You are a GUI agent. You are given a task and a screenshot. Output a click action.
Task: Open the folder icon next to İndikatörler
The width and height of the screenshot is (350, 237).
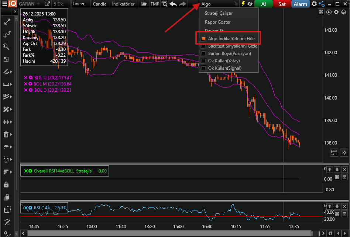point(143,4)
